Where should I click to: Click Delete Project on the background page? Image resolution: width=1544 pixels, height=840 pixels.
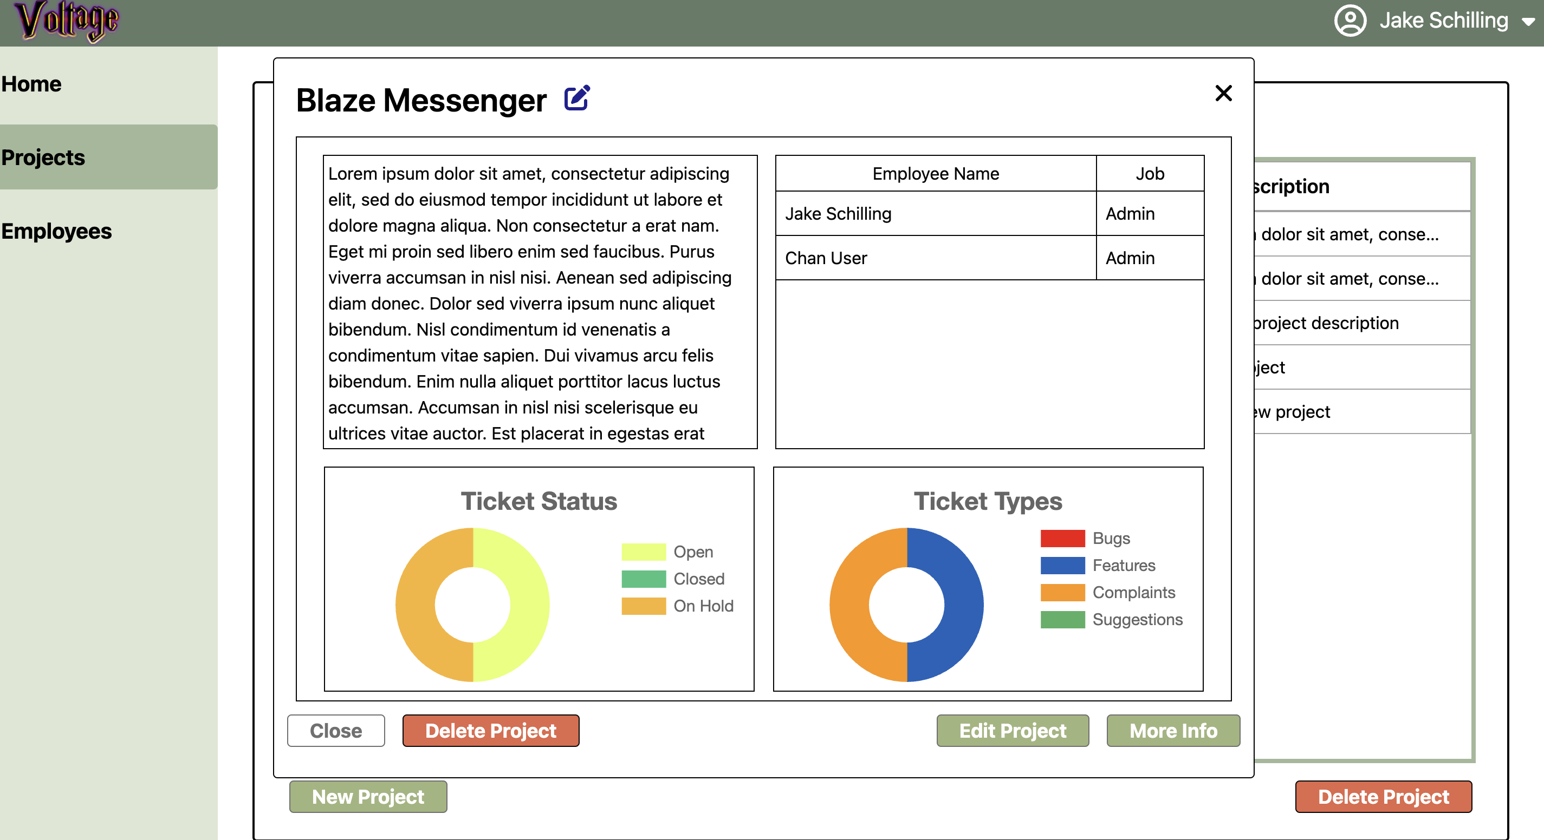click(x=1383, y=796)
